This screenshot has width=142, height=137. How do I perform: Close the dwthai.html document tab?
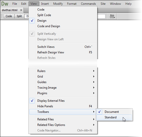pos(21,10)
